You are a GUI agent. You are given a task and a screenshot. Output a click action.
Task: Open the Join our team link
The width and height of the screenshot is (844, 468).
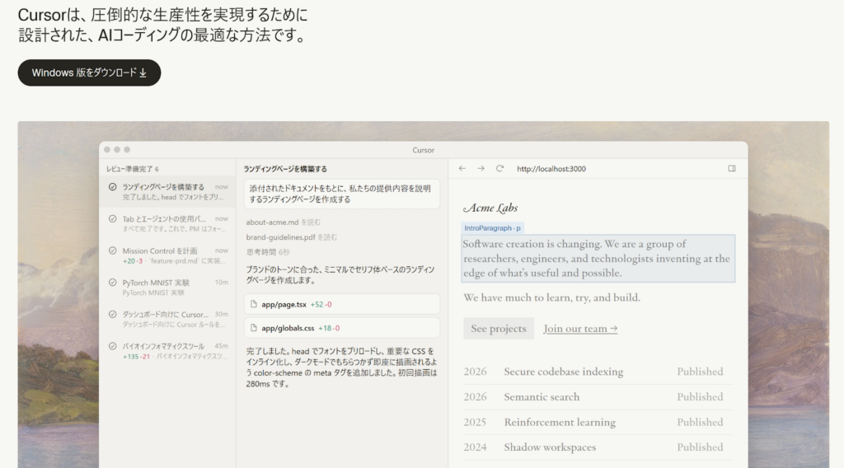coord(580,329)
